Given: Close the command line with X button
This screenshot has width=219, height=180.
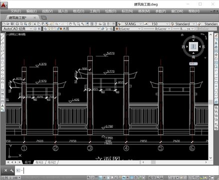Looking at the screenshot, I should tap(5, 170).
